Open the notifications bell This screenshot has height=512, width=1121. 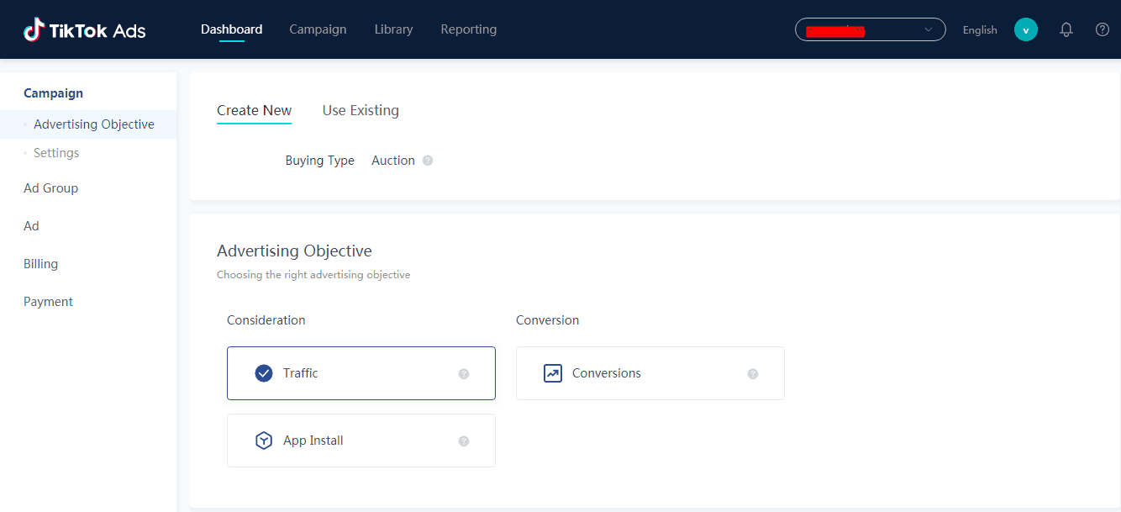[1066, 29]
